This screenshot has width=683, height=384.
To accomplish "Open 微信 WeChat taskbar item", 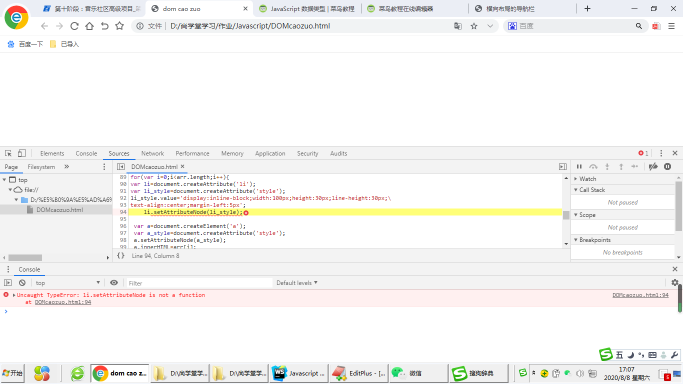I will [418, 373].
